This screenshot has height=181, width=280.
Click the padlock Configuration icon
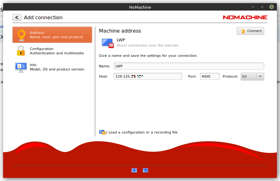pyautogui.click(x=21, y=51)
